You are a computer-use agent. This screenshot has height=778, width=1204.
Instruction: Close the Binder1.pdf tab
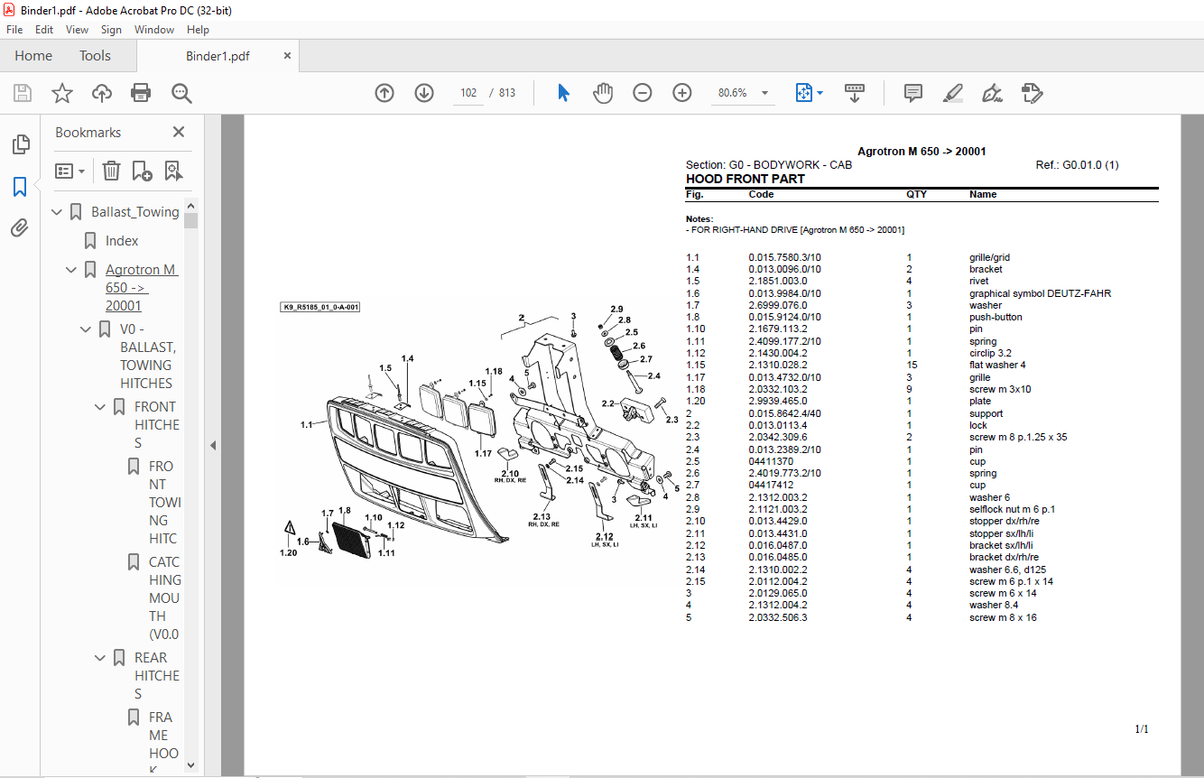click(x=287, y=56)
